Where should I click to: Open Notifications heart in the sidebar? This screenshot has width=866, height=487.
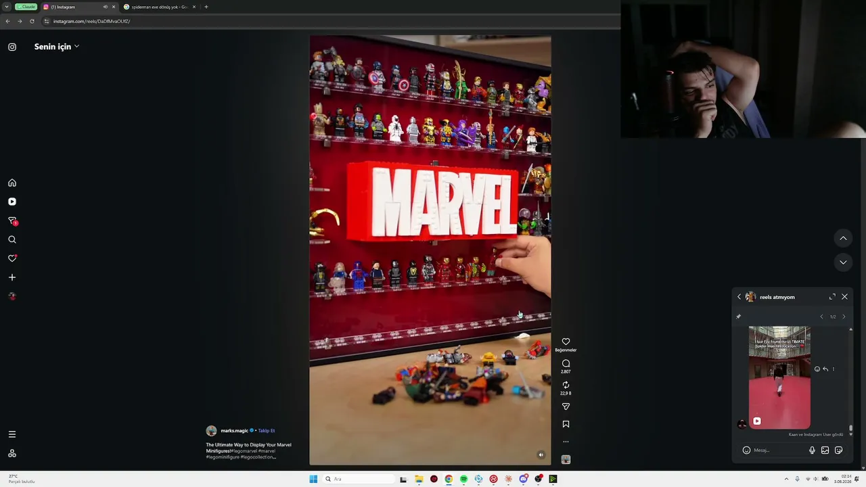point(12,258)
